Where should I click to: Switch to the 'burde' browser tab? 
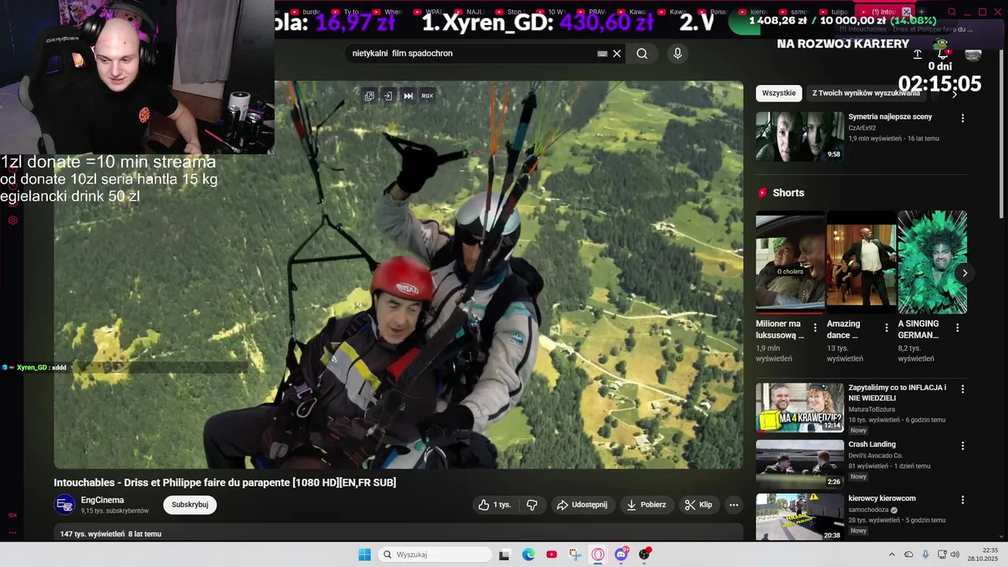pos(305,12)
